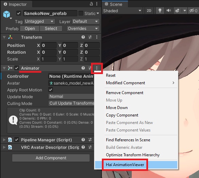This screenshot has width=199, height=178.
Task: Open VRC Avatar Descriptor help
Action: [83, 147]
